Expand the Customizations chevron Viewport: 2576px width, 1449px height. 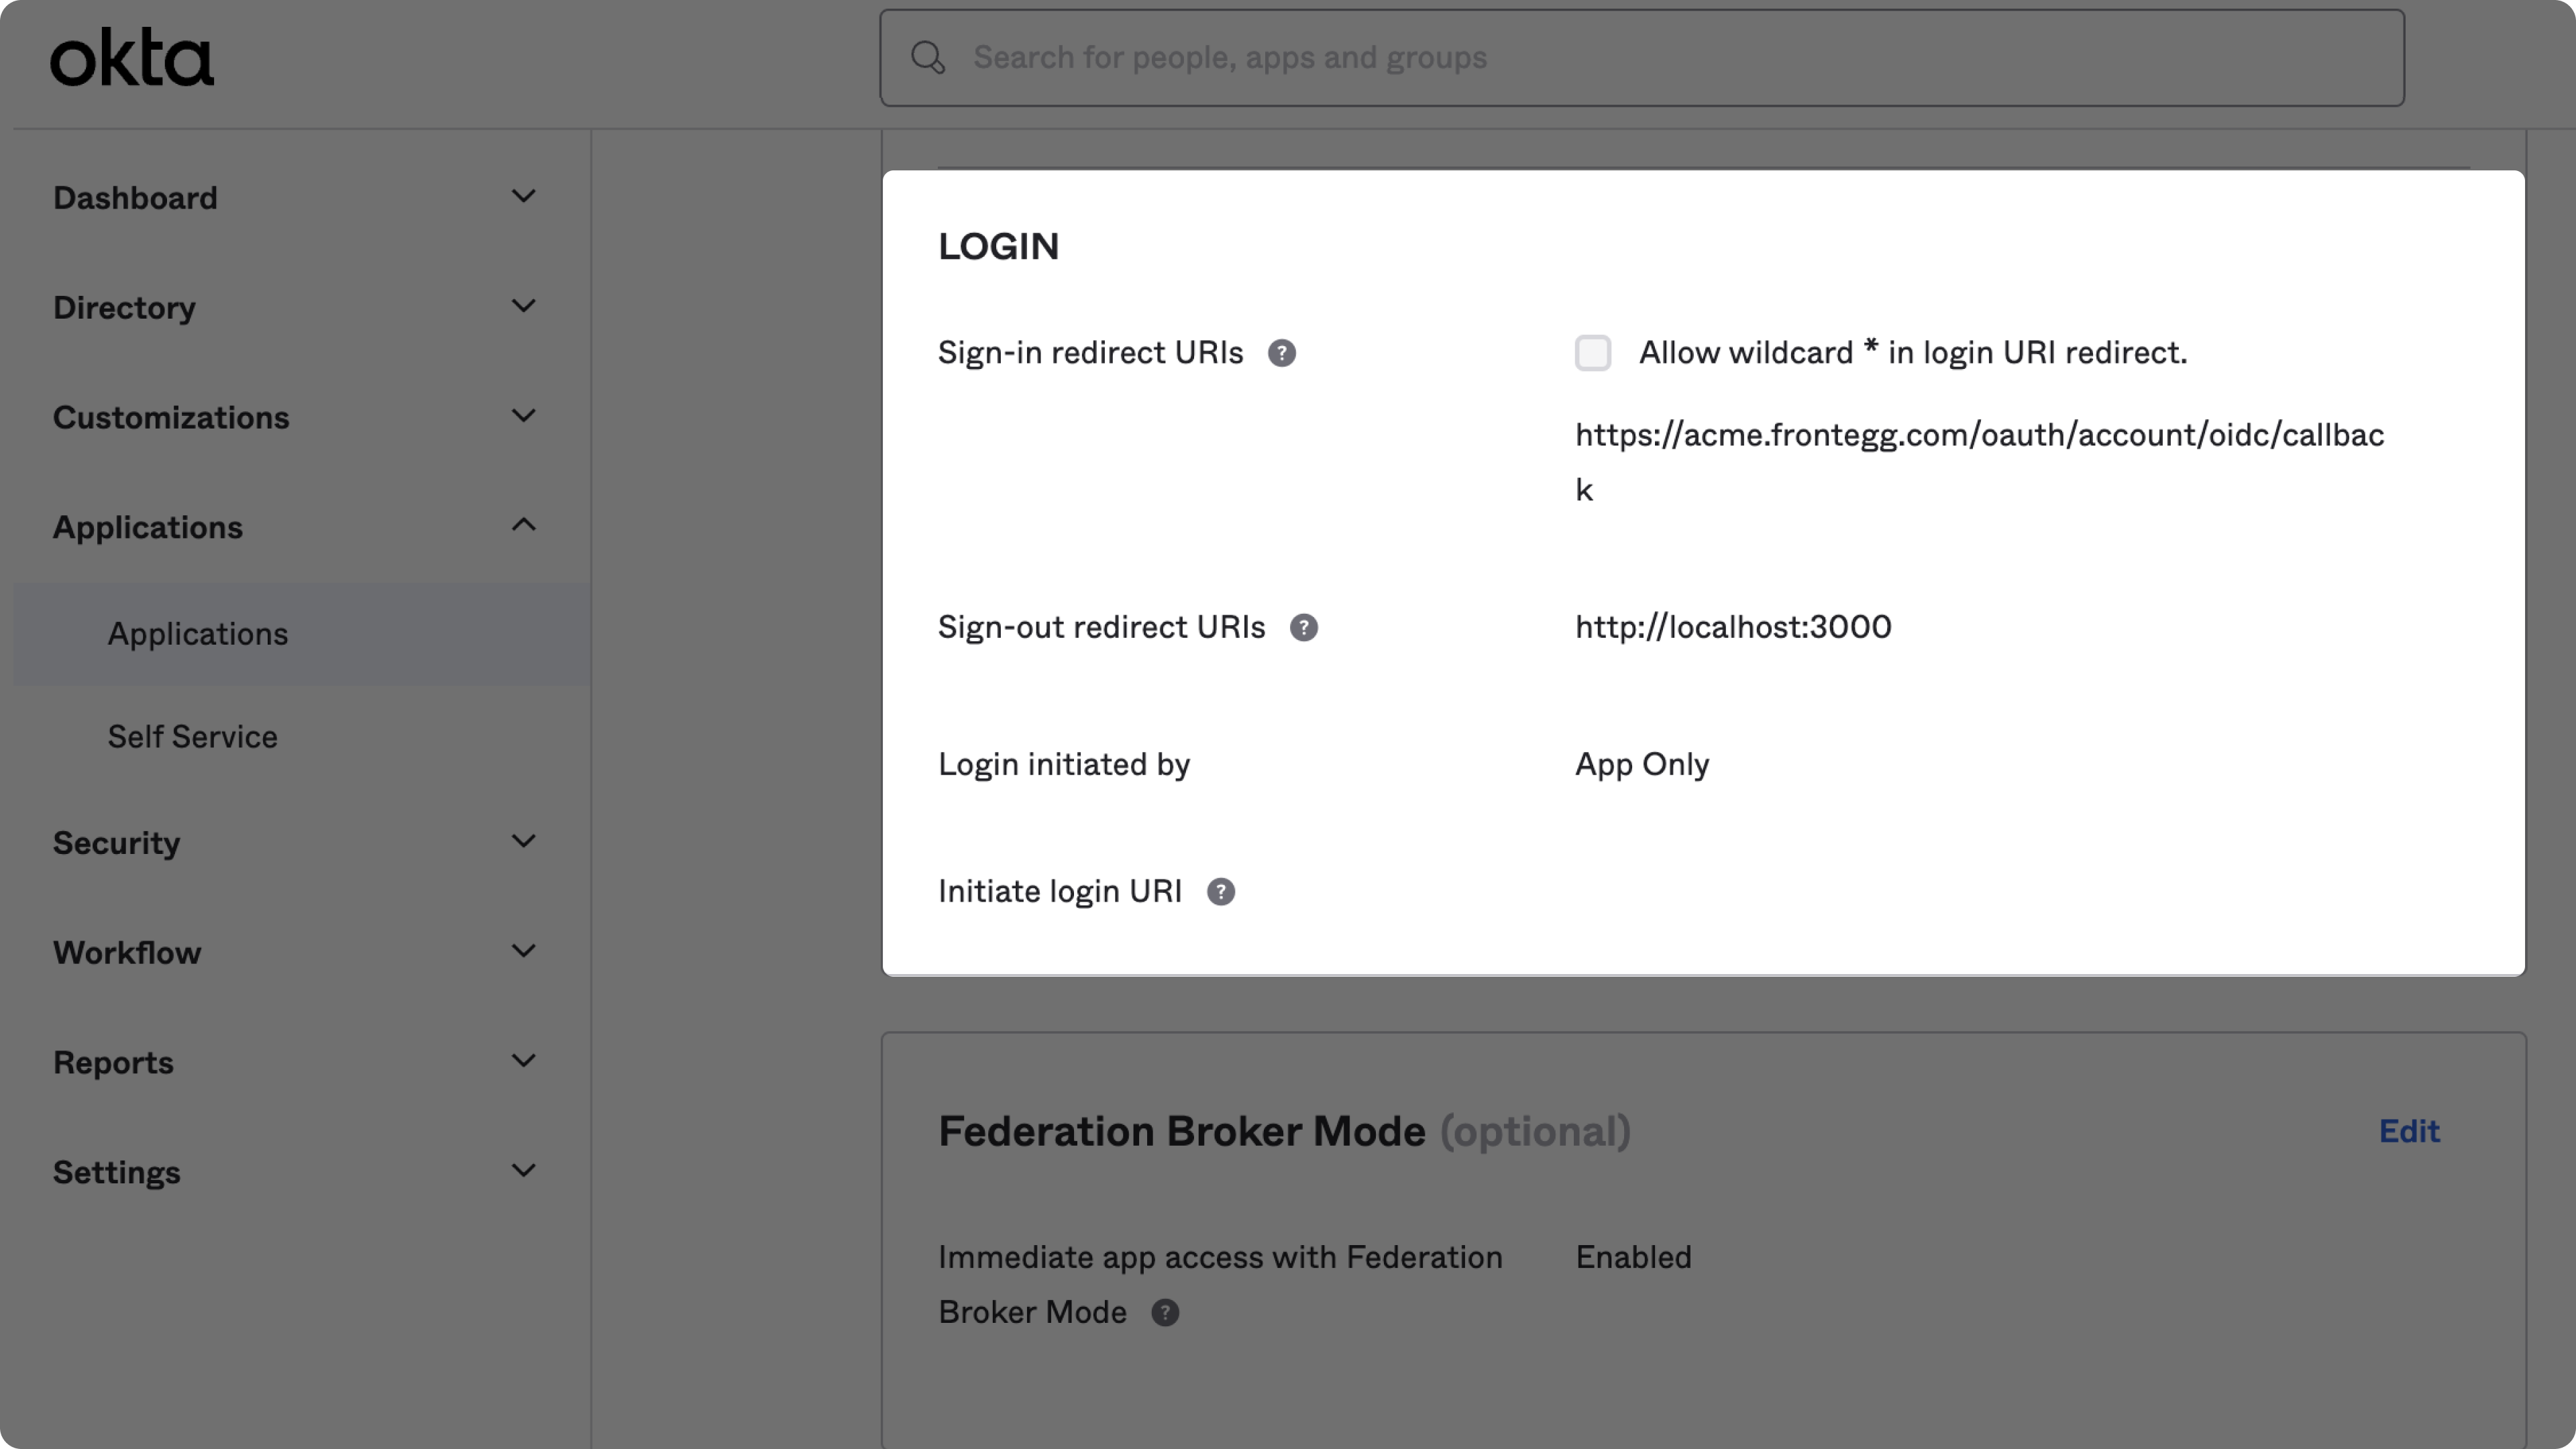tap(523, 416)
